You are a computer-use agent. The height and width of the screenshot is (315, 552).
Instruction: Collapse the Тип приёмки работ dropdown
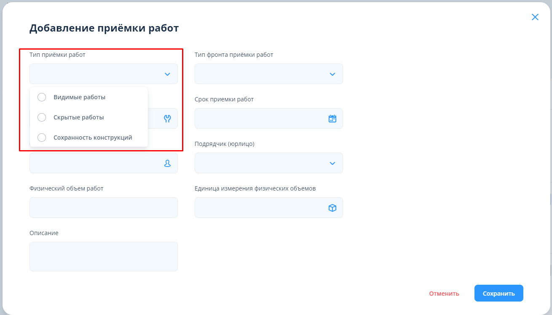pos(167,74)
